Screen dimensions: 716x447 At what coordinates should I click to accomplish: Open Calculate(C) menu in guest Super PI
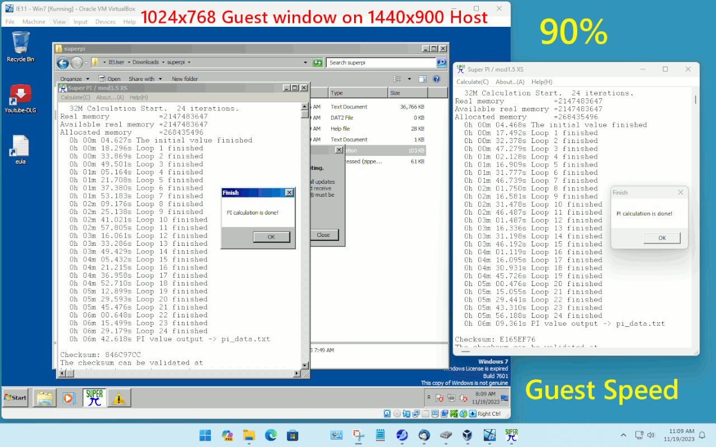click(76, 97)
